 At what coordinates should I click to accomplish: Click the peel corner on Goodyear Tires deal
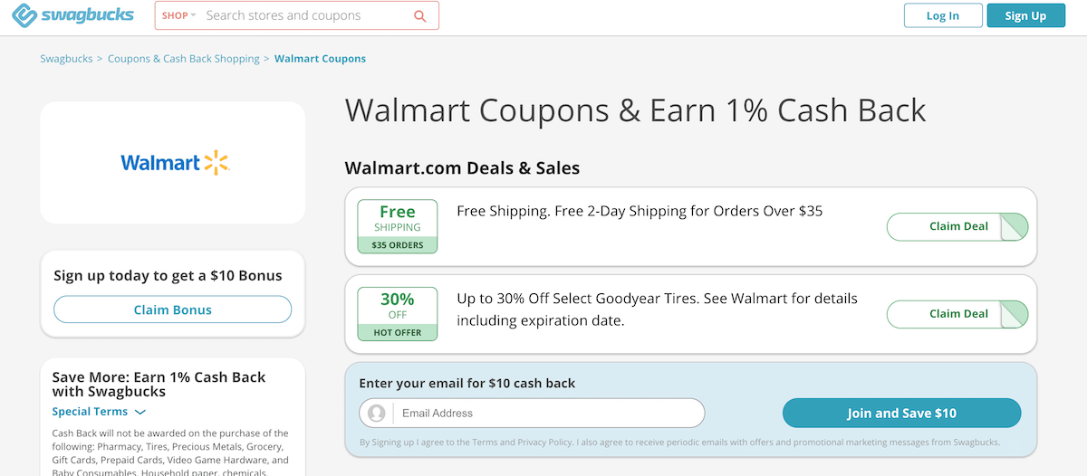(x=1014, y=314)
